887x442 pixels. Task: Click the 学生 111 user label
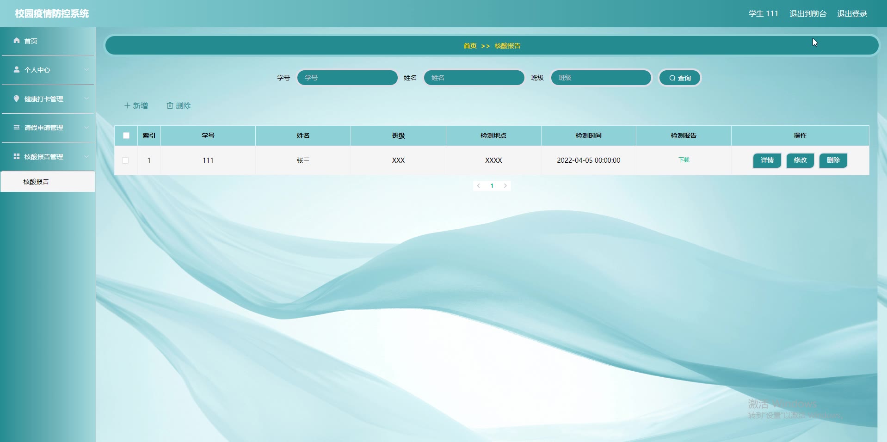(x=764, y=14)
